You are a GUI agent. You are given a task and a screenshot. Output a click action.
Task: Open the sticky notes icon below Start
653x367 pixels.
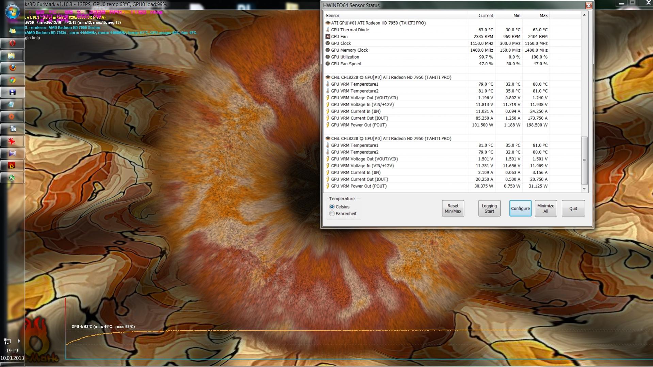(12, 31)
